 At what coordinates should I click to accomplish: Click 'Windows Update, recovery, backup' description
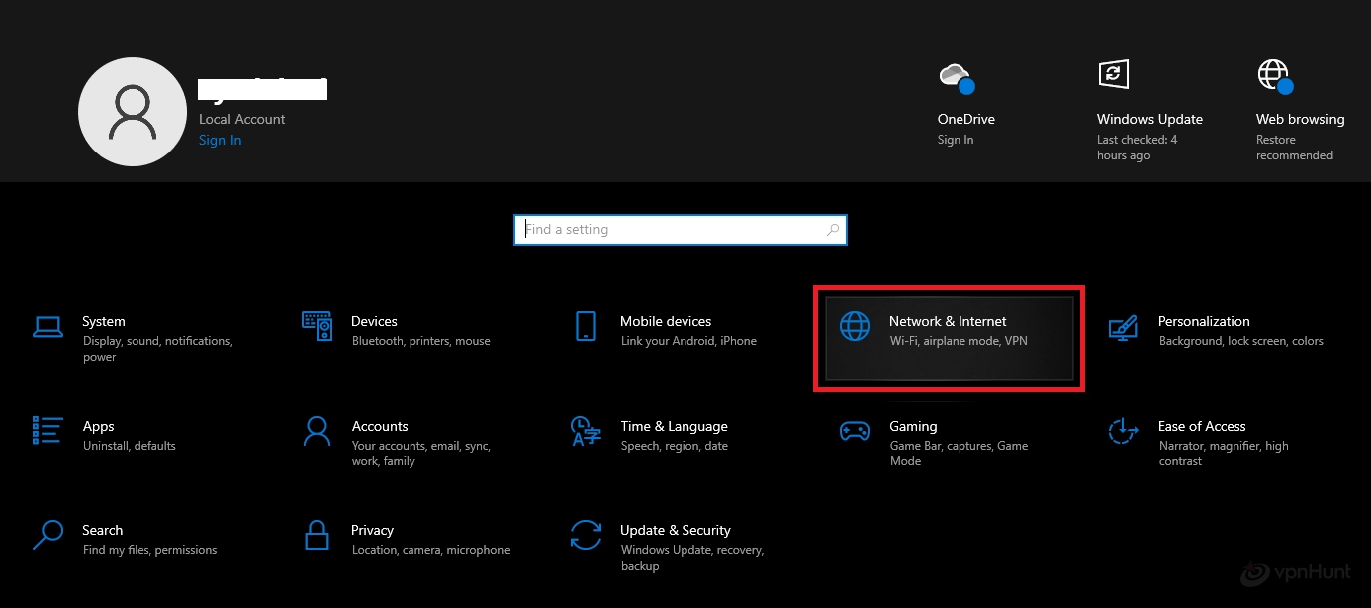tap(692, 558)
